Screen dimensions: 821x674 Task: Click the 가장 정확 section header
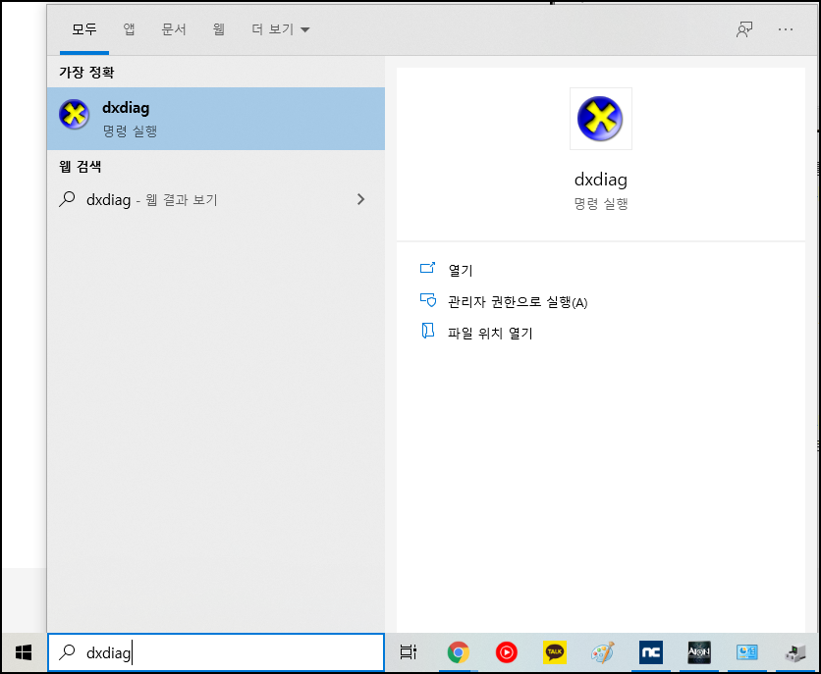(x=86, y=73)
